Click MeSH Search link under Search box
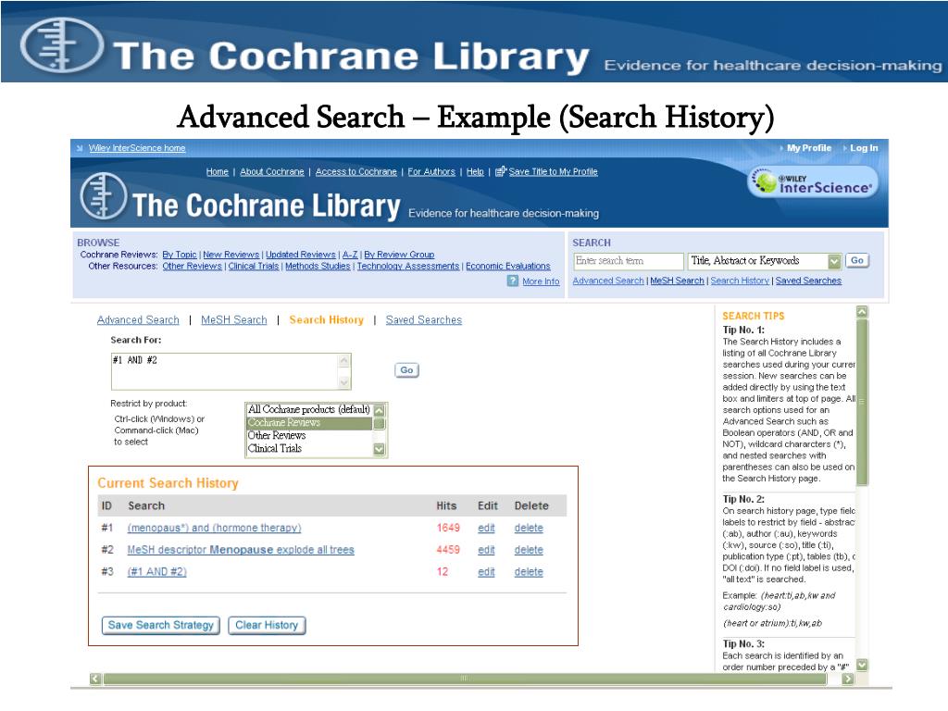The image size is (948, 711). 677,281
